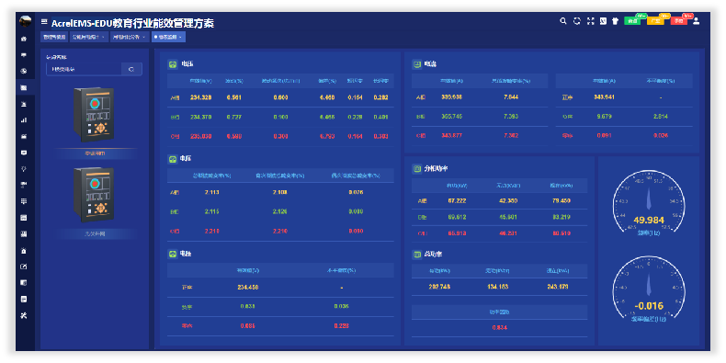Open the red alarm badge button
Image resolution: width=726 pixels, height=363 pixels.
click(678, 21)
